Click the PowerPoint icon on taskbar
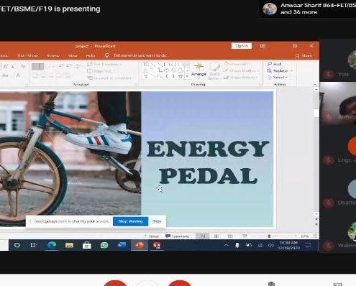356x286 pixels. pyautogui.click(x=139, y=245)
